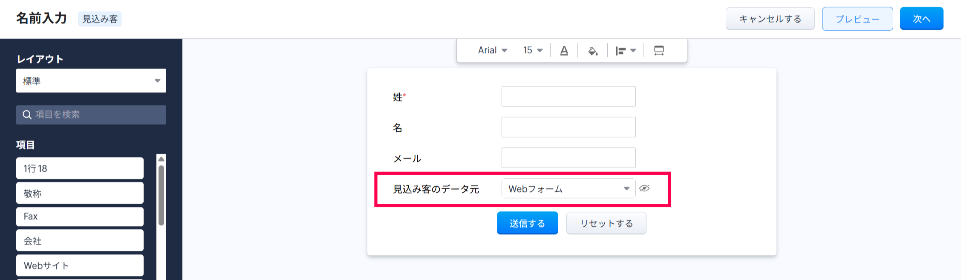Expand the 標準 layout dropdown
The width and height of the screenshot is (961, 280).
(x=91, y=81)
